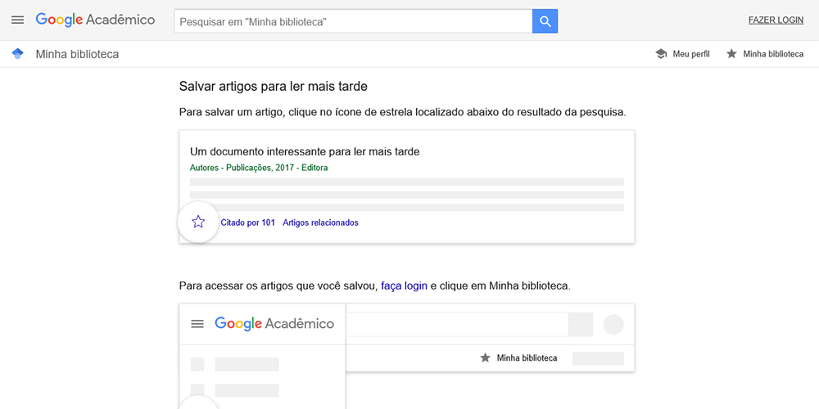Click the graduation cap icon beside Meu perfil
819x409 pixels.
(661, 54)
